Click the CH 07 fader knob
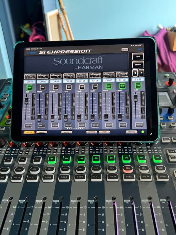The image size is (176, 235). (106, 117)
